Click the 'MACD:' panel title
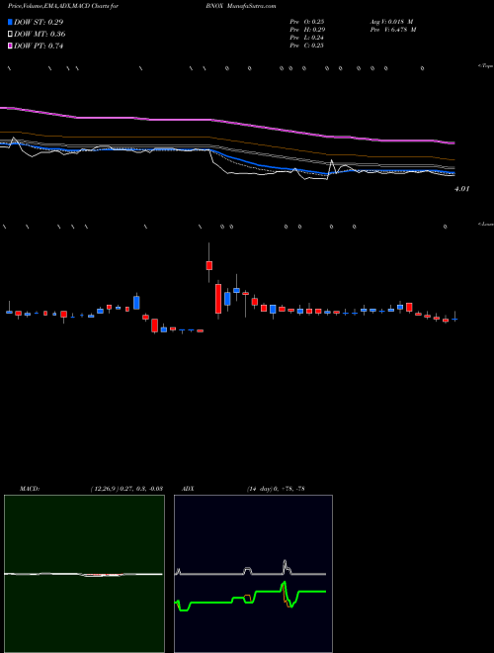The image size is (494, 653). click(30, 489)
